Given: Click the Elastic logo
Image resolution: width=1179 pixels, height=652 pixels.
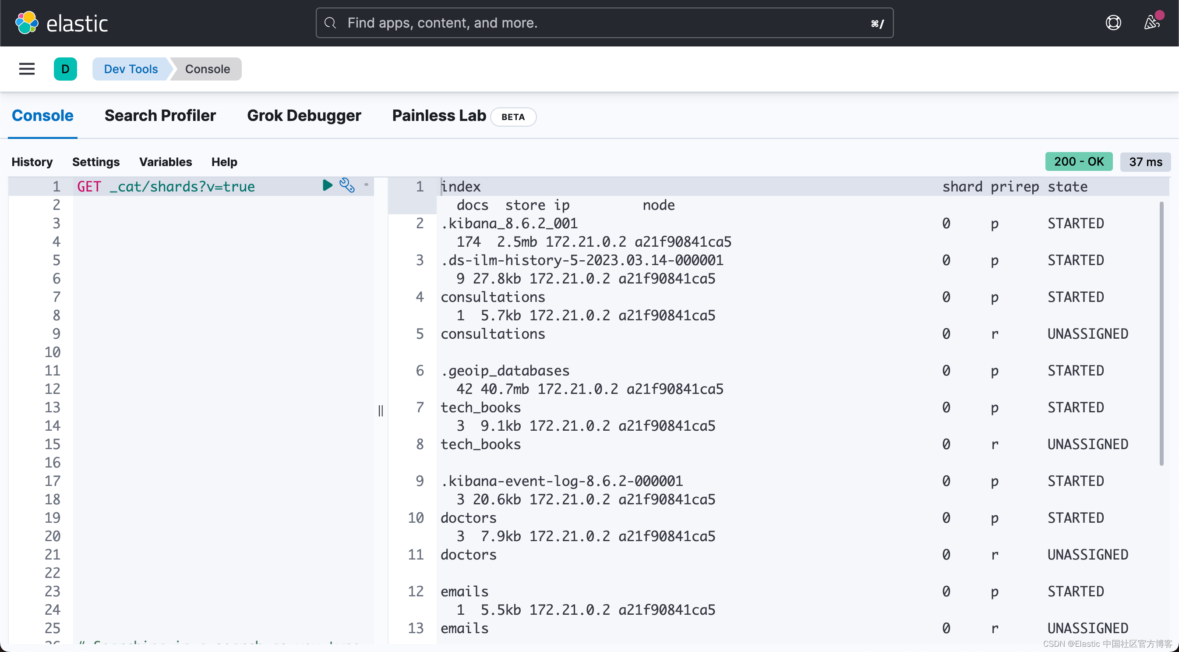Looking at the screenshot, I should pos(61,23).
